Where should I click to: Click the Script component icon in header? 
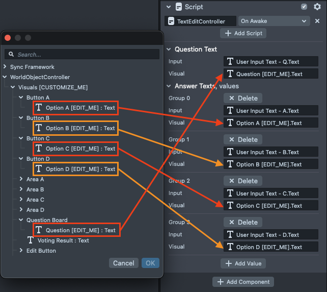tap(179, 7)
